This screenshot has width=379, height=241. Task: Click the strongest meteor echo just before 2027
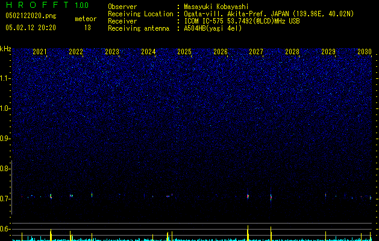click(x=248, y=196)
